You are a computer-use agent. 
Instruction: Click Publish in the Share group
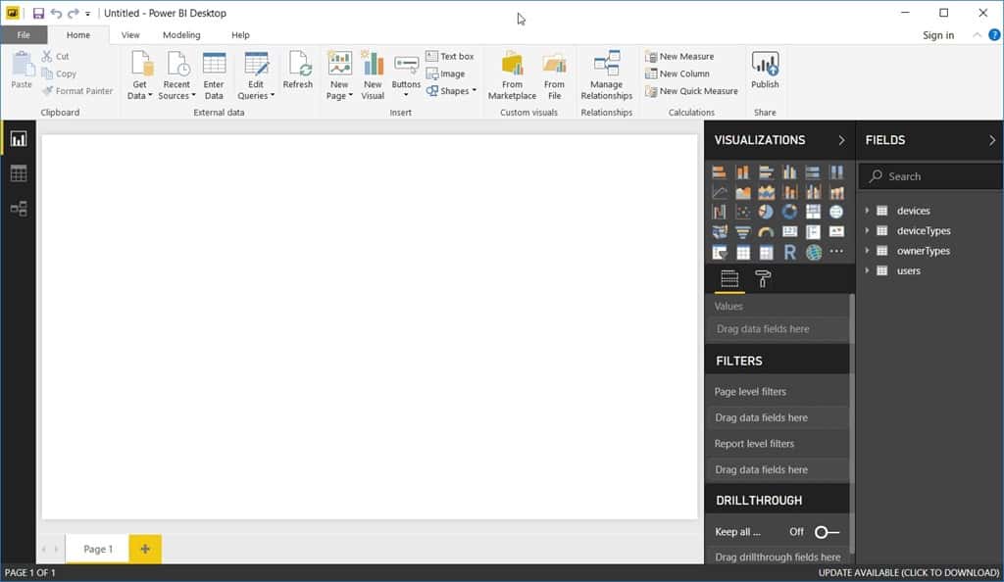pyautogui.click(x=765, y=71)
